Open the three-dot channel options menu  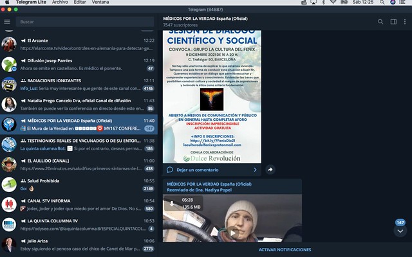tap(405, 22)
